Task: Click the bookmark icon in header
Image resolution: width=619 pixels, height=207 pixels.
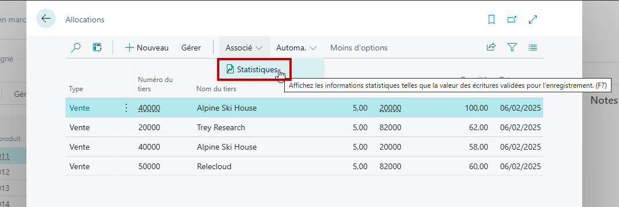Action: tap(492, 19)
